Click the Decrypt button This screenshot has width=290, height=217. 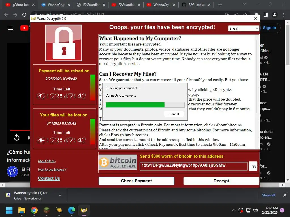pyautogui.click(x=221, y=181)
